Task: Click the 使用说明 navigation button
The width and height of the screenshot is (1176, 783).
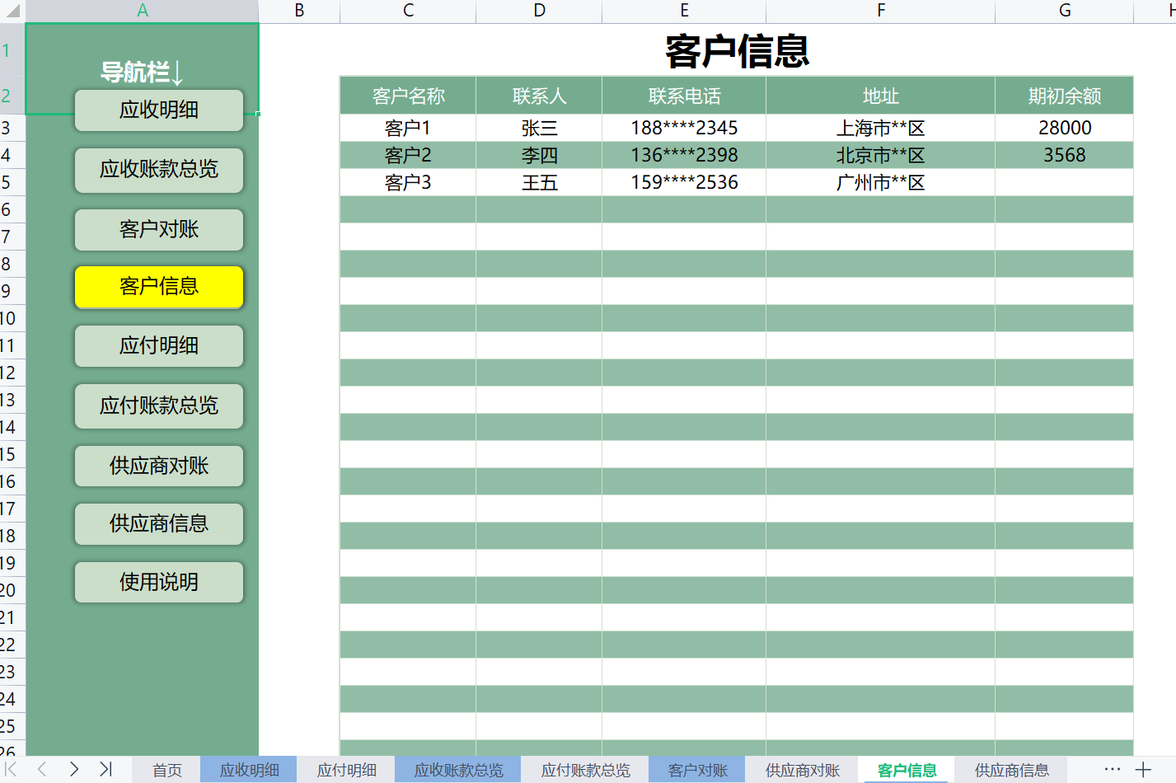Action: point(159,582)
